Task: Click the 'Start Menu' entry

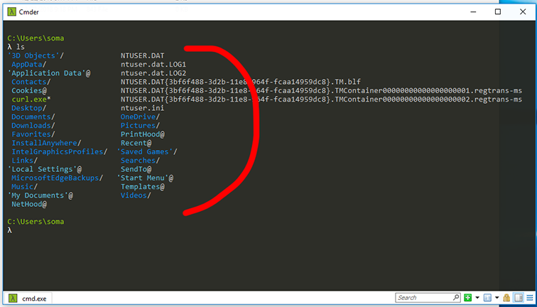Action: (x=145, y=178)
